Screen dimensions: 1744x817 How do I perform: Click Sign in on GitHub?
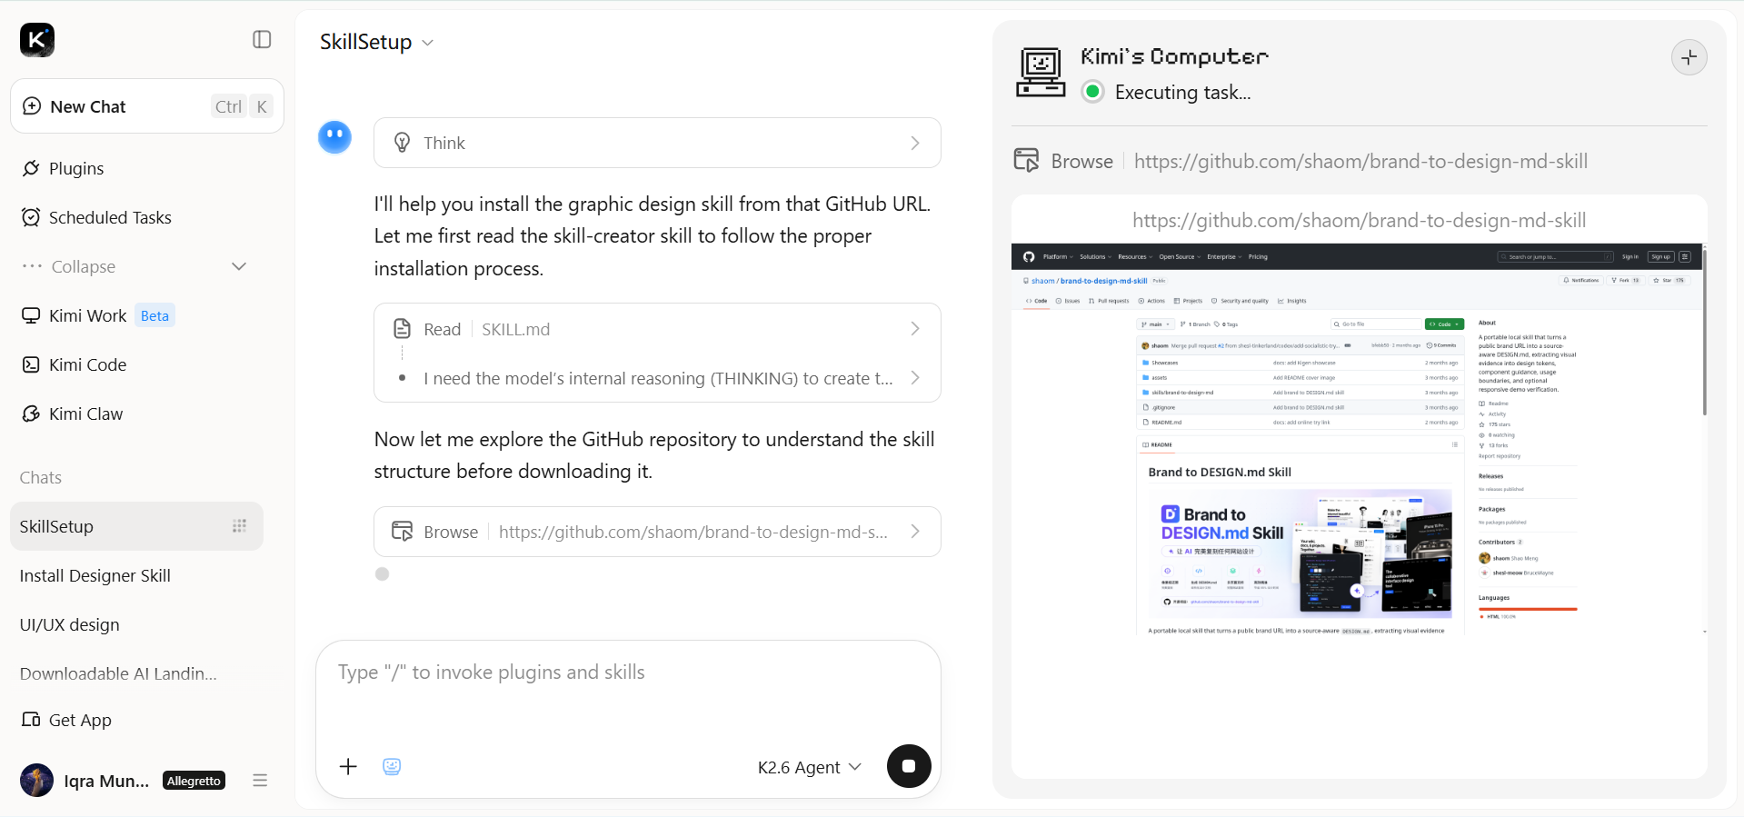(x=1630, y=257)
